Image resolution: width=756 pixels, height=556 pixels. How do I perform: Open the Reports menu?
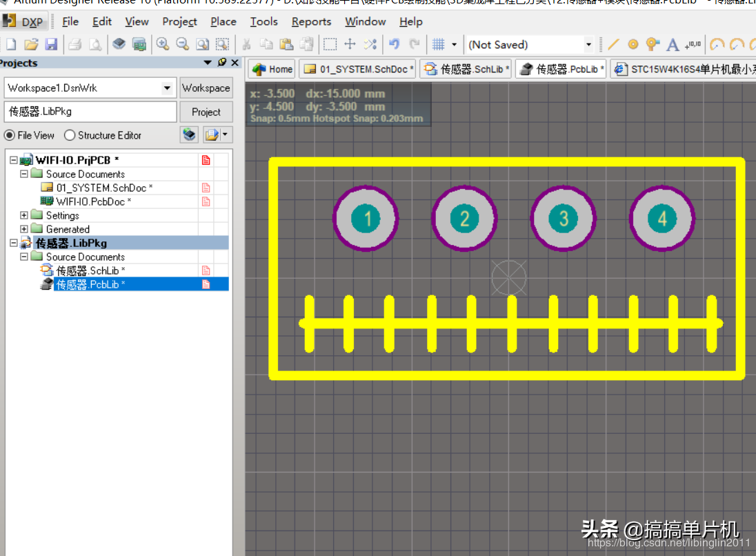click(x=311, y=21)
